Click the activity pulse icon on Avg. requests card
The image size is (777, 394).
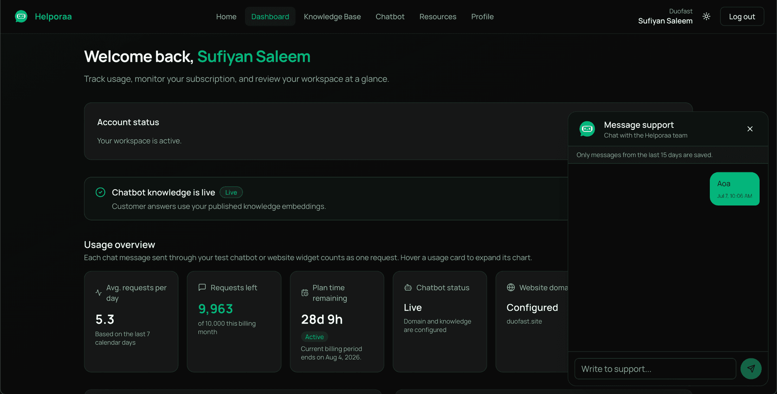coord(98,292)
